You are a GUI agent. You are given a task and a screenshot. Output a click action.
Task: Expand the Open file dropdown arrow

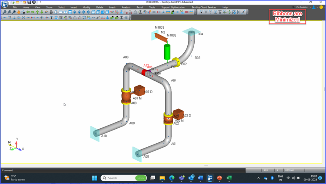coord(21,2)
